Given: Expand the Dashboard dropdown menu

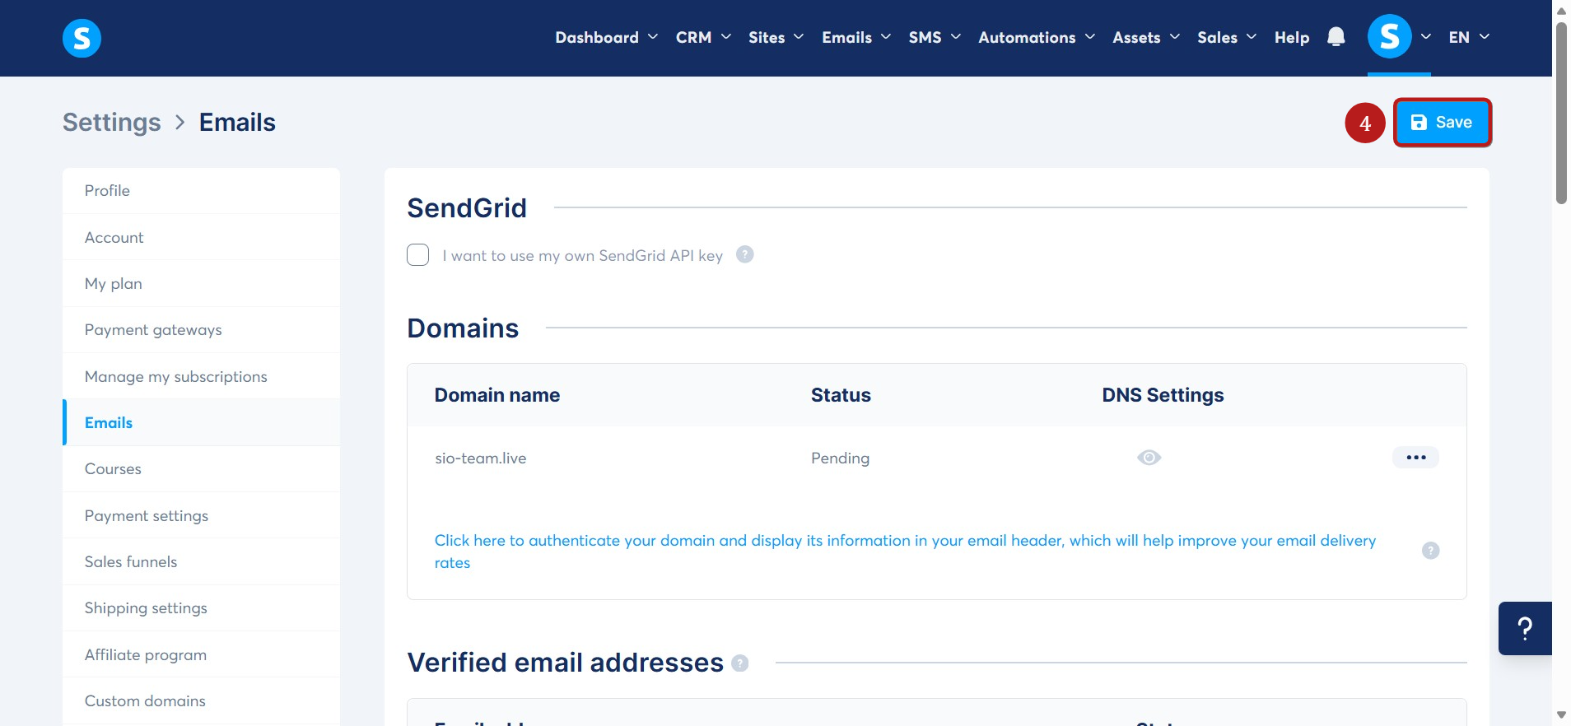Looking at the screenshot, I should (x=607, y=37).
